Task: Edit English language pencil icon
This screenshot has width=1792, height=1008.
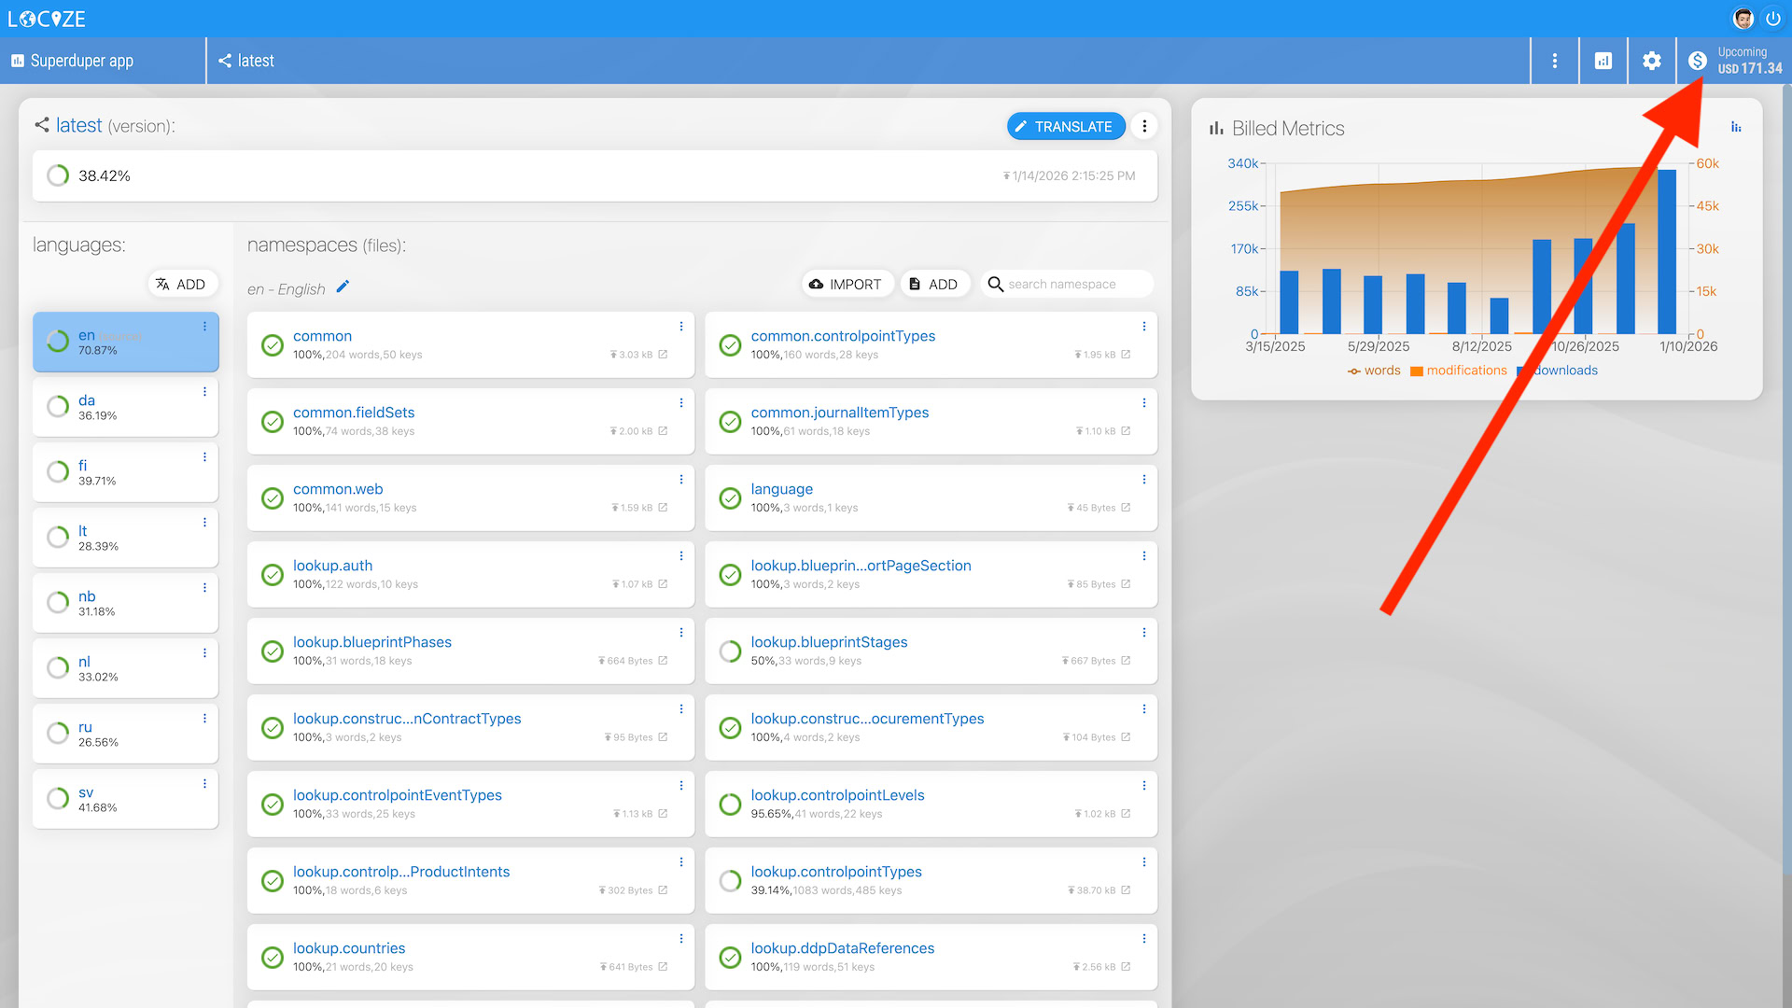Action: click(343, 287)
